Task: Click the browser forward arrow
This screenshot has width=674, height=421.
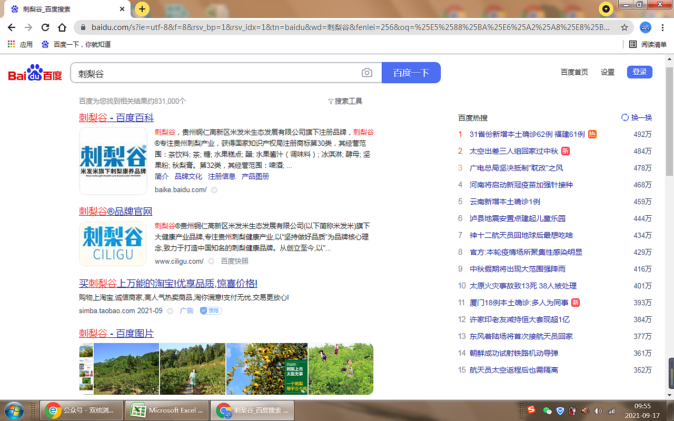Action: point(28,27)
